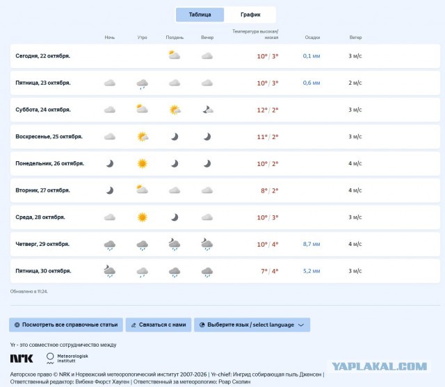The width and height of the screenshot is (445, 387).
Task: Open Посмотреть все справочные статьи
Action: pyautogui.click(x=66, y=324)
